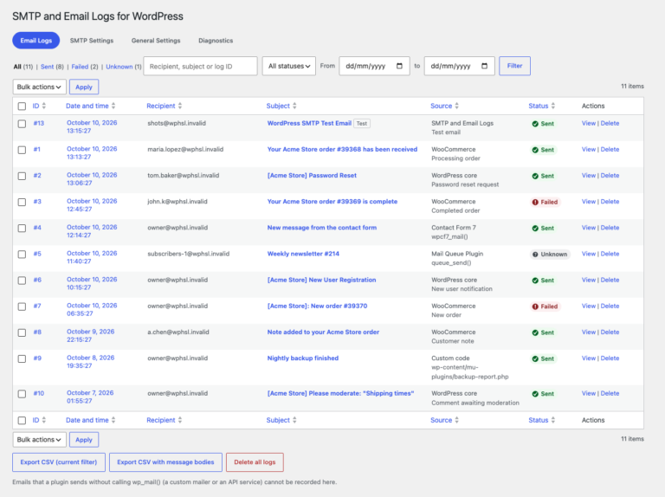Image resolution: width=665 pixels, height=497 pixels.
Task: Click the From date input field
Action: 374,66
